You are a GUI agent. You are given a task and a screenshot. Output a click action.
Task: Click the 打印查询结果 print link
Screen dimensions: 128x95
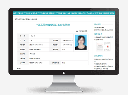pyautogui.click(x=83, y=31)
